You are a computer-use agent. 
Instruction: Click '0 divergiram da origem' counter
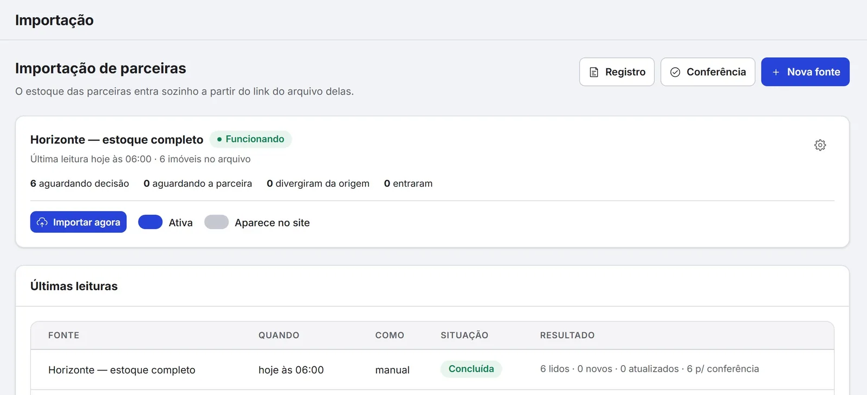click(x=318, y=183)
